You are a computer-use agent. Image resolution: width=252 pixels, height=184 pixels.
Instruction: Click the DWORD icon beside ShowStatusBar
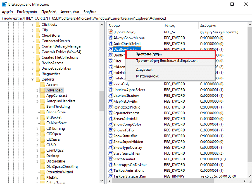(x=110, y=136)
